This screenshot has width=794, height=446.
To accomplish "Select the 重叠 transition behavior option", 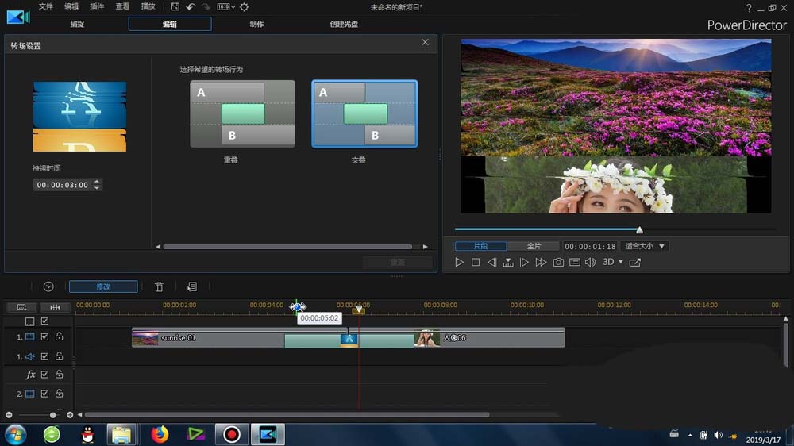I will (x=242, y=114).
